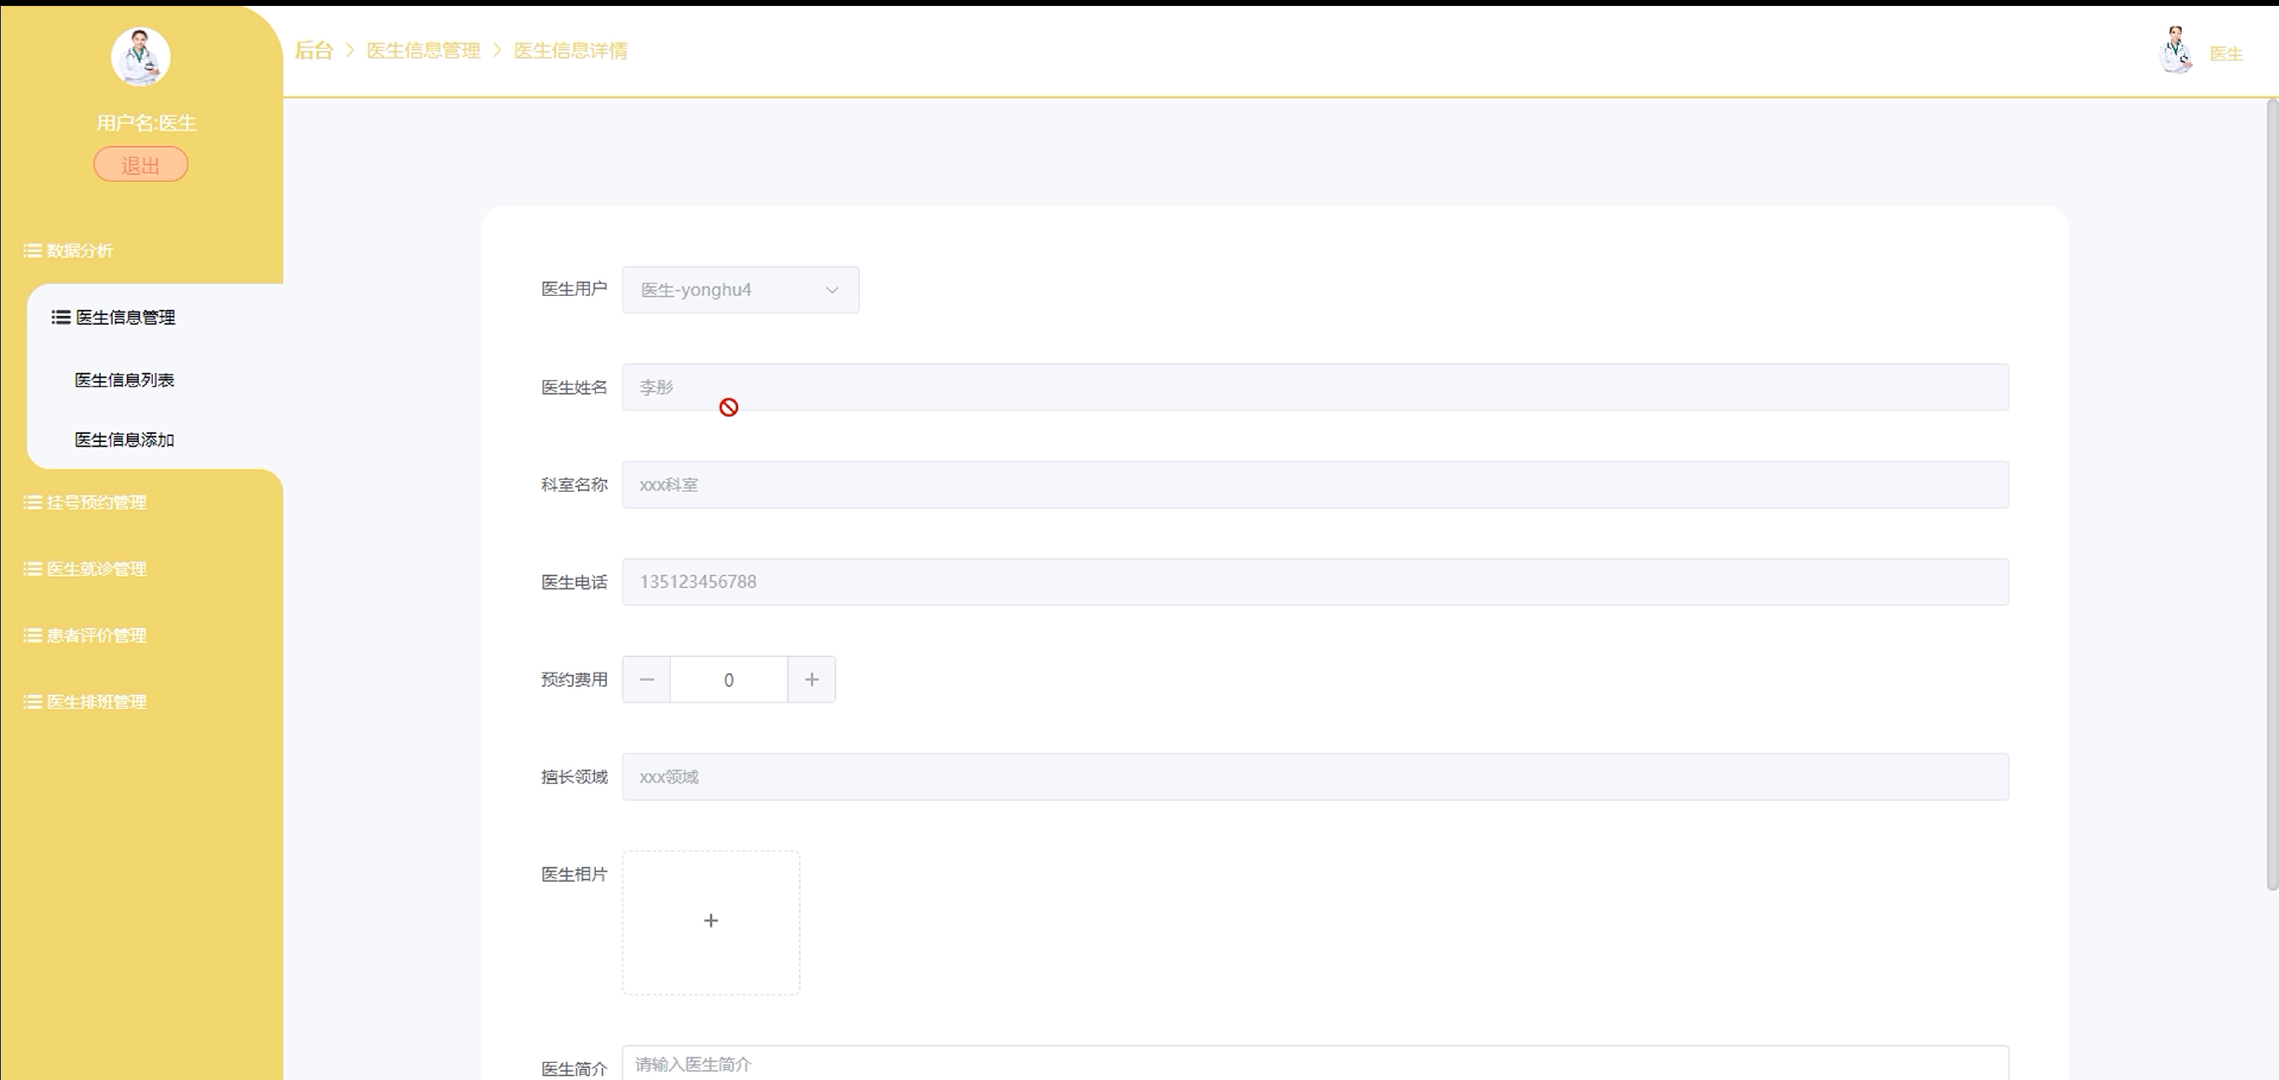Open the 医生用户 dropdown
The width and height of the screenshot is (2279, 1080).
click(740, 290)
